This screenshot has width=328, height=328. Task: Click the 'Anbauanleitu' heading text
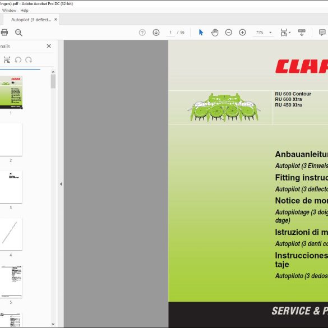(x=302, y=154)
